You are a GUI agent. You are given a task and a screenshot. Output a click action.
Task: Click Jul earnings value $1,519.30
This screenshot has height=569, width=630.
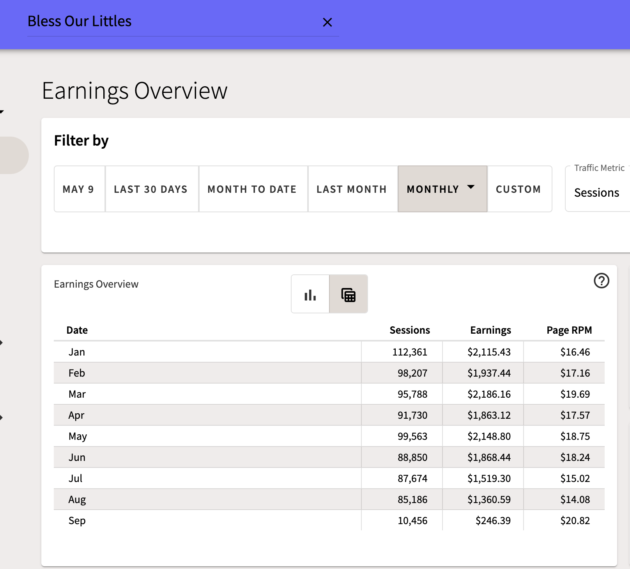(x=489, y=478)
